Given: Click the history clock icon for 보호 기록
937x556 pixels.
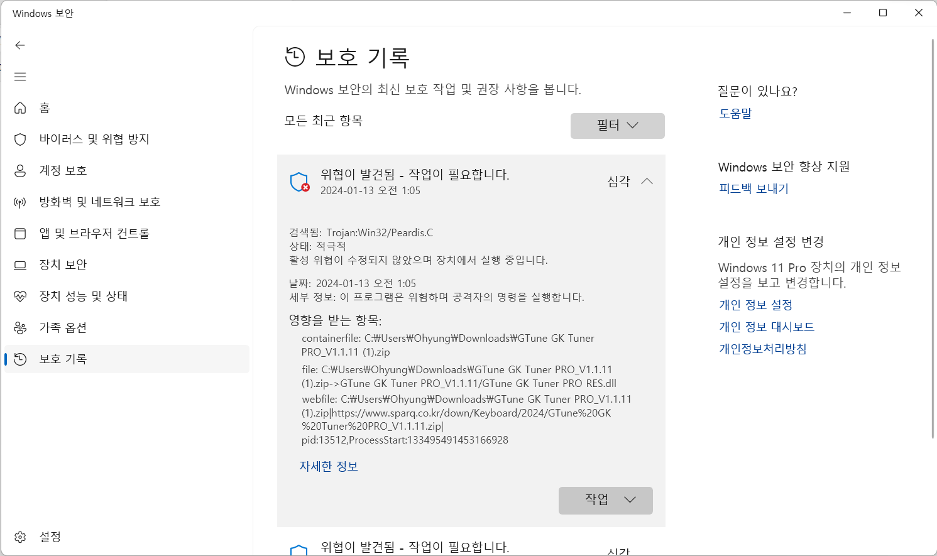Looking at the screenshot, I should tap(20, 359).
